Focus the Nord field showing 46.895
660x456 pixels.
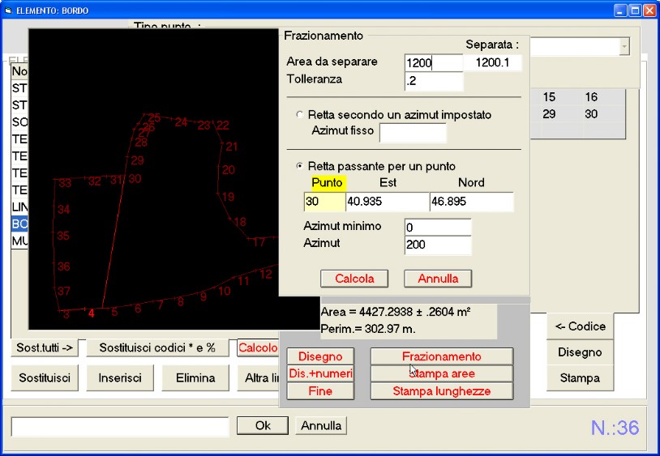pos(471,202)
